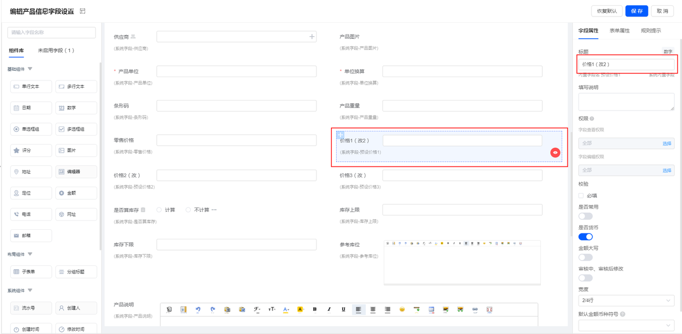Image resolution: width=682 pixels, height=334 pixels.
Task: Add the 编辑器 editor component
Action: pyautogui.click(x=76, y=172)
